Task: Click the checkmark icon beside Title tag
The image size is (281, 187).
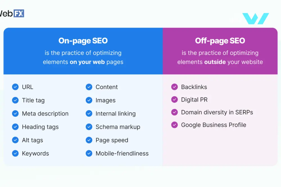Action: [15, 100]
